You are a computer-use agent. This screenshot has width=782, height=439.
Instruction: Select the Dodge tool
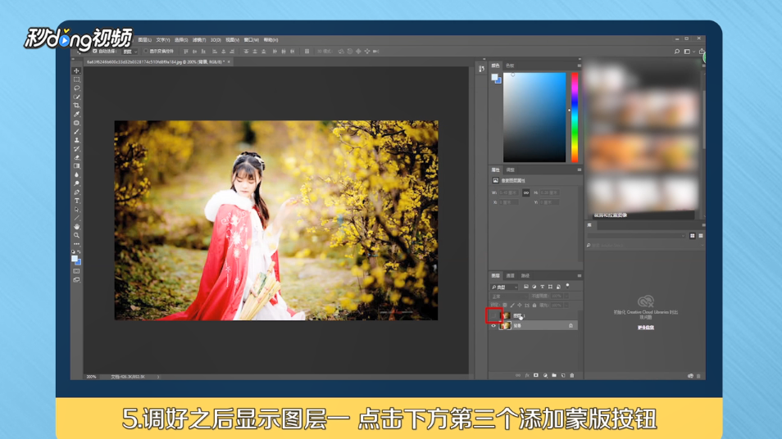click(x=77, y=183)
